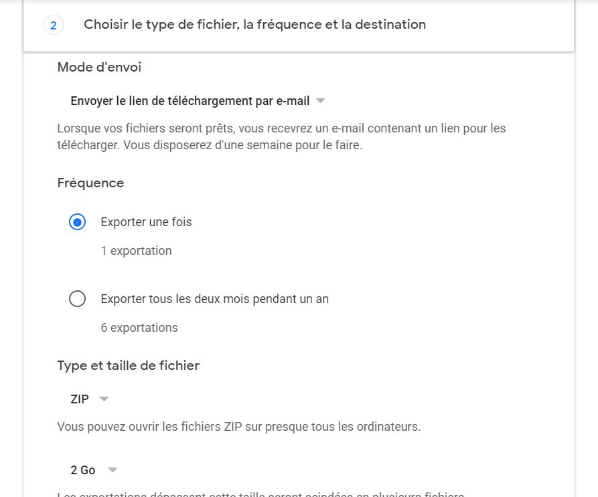Click the partially visible export size note
The image size is (598, 497).
coord(260,494)
